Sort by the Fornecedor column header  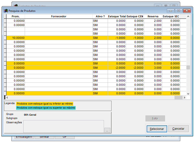59,16
